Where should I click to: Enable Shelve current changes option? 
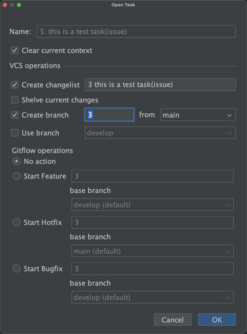pyautogui.click(x=15, y=100)
